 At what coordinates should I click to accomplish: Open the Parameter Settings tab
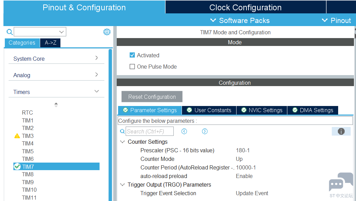coord(150,110)
